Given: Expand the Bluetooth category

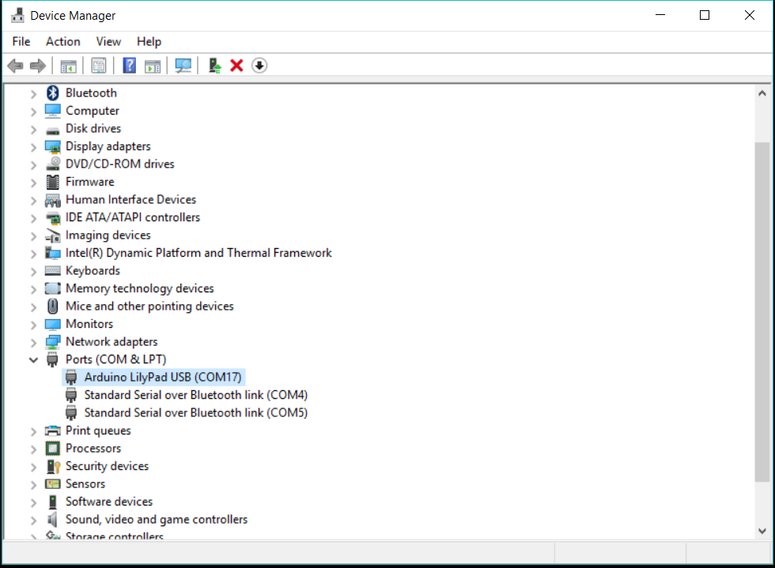Looking at the screenshot, I should click(x=33, y=93).
